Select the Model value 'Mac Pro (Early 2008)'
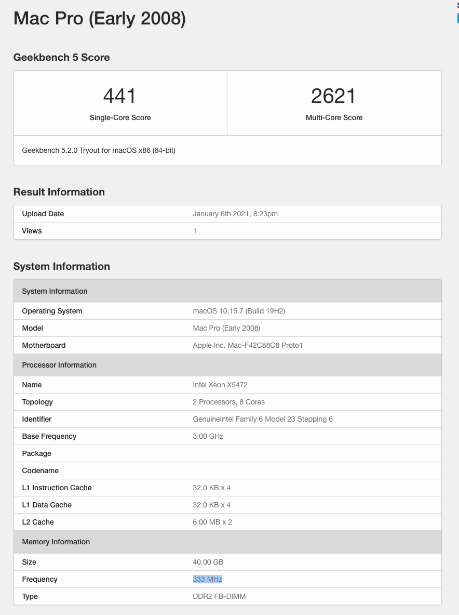Viewport: 459px width, 615px height. [x=226, y=328]
